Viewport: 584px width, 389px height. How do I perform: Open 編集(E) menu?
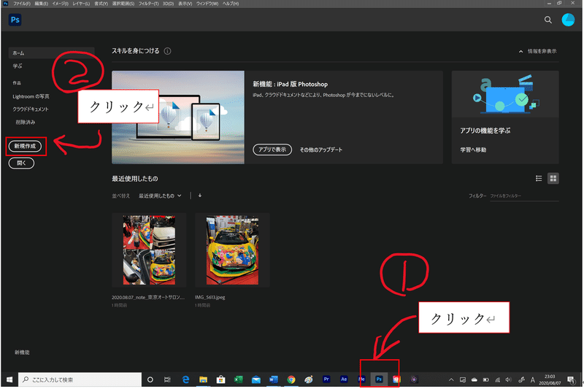42,4
